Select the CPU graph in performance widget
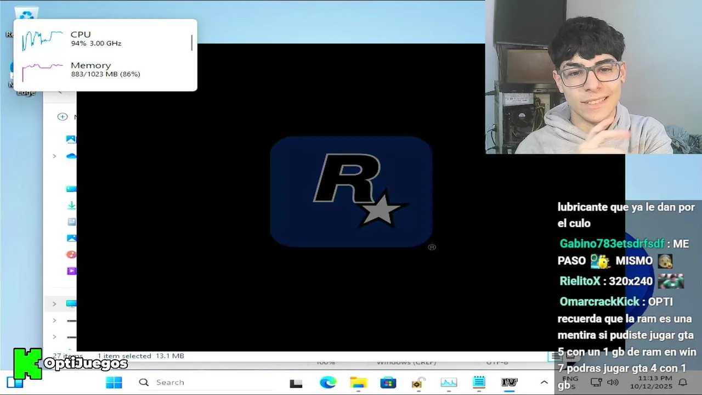Image resolution: width=702 pixels, height=395 pixels. [42, 40]
